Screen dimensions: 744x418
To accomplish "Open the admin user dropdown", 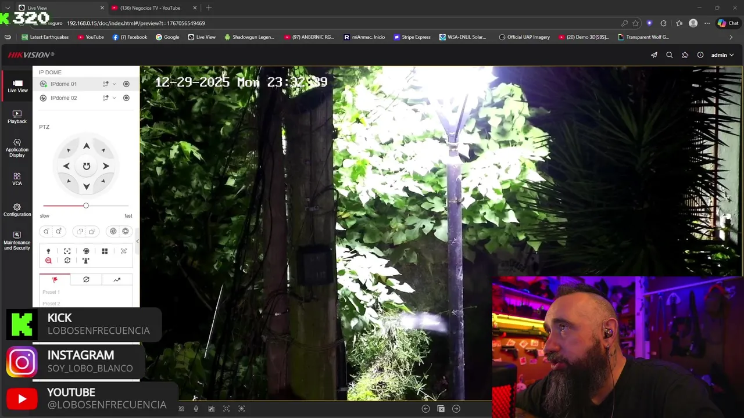I will pos(722,55).
